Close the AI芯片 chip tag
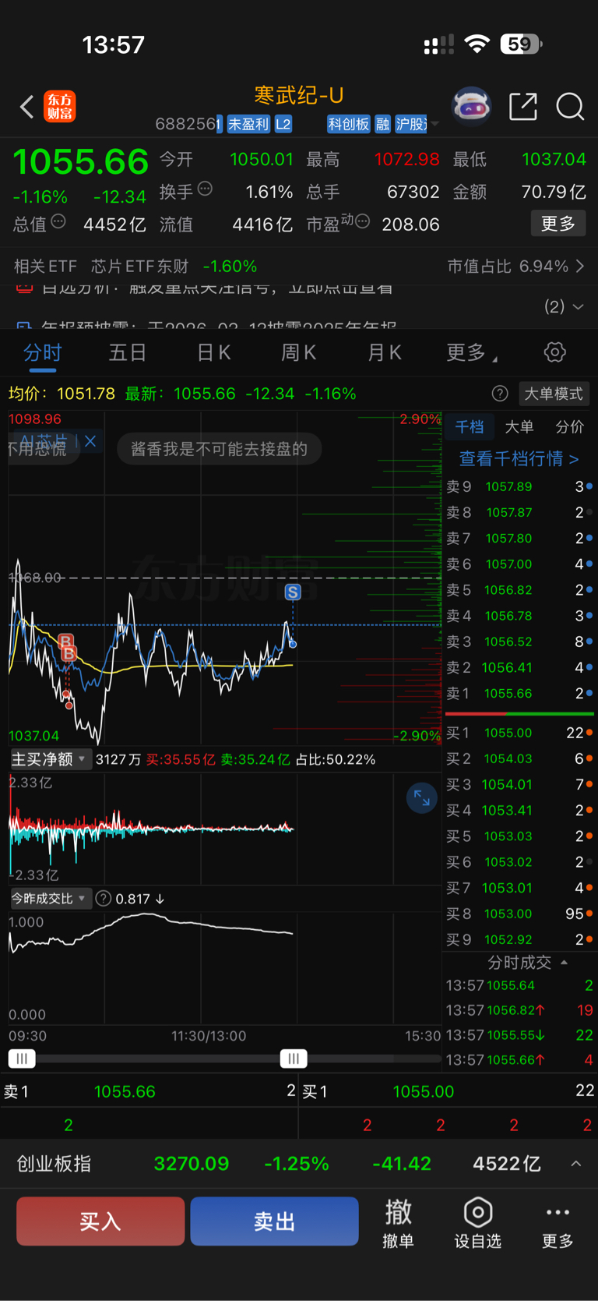Image resolution: width=598 pixels, height=1301 pixels. pos(90,441)
